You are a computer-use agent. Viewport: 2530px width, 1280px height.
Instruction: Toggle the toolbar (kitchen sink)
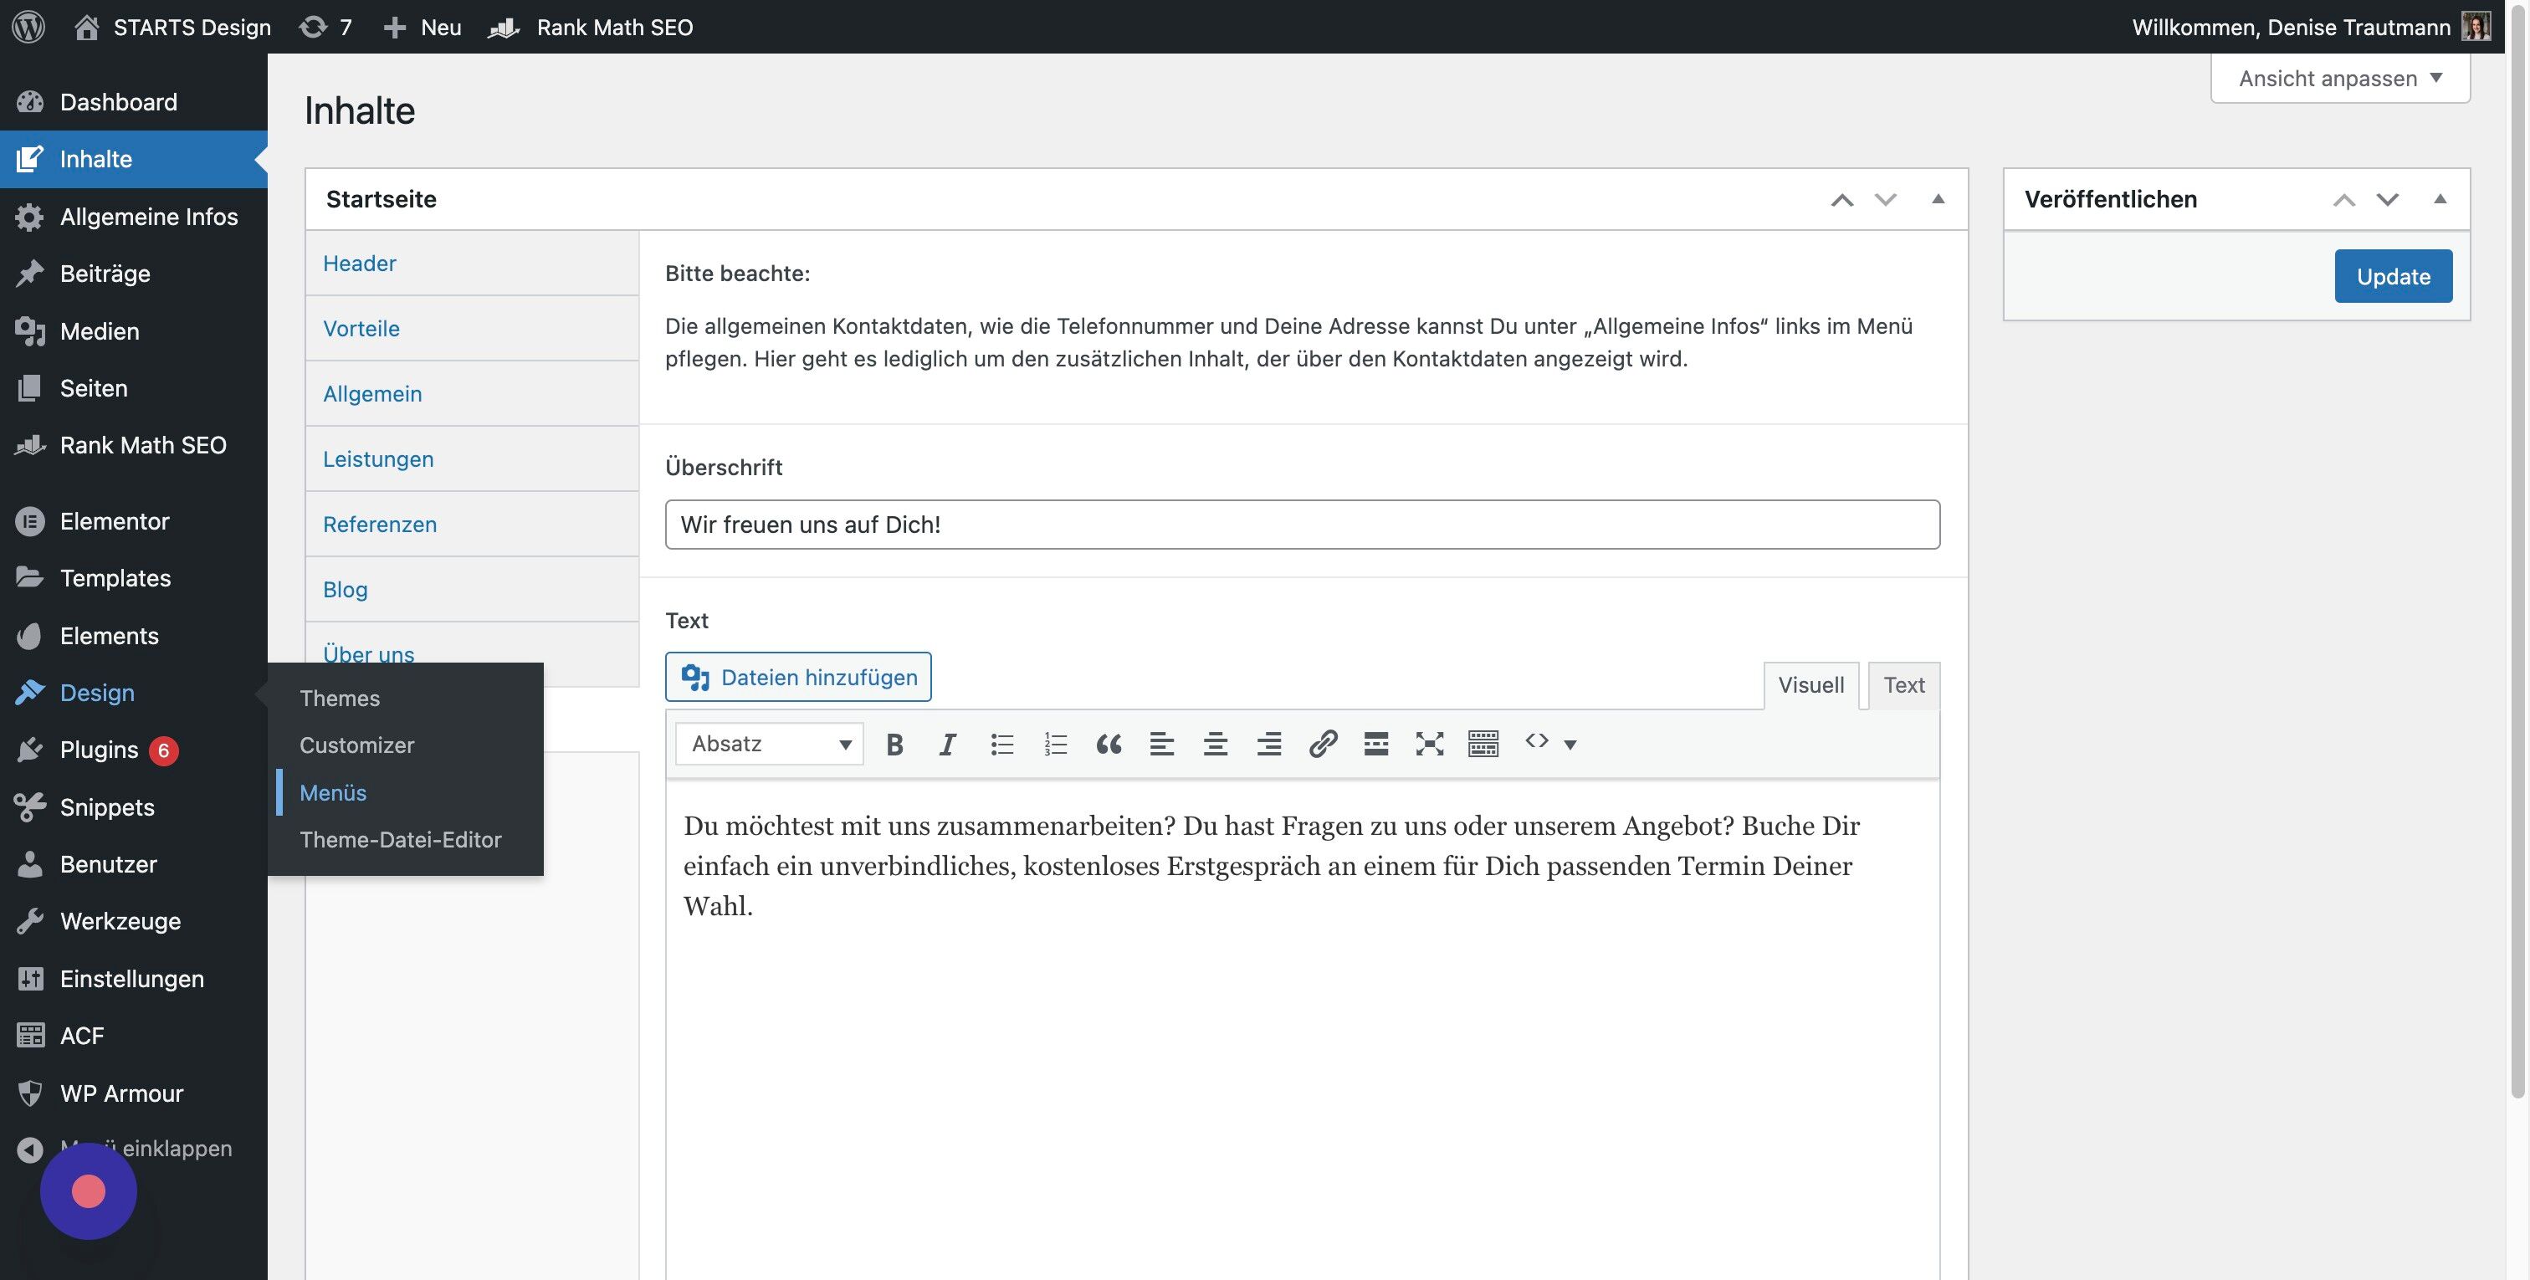pos(1483,744)
